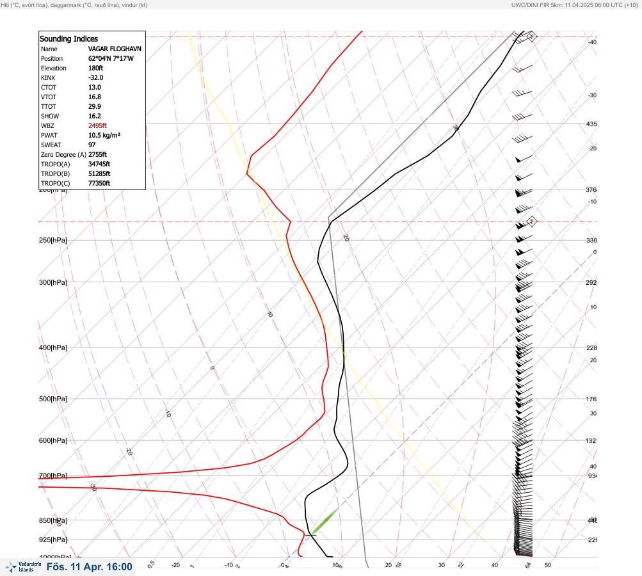Viewport: 642px width, 576px height.
Task: Click the '300[hPa]' pressure label
Action: [53, 282]
